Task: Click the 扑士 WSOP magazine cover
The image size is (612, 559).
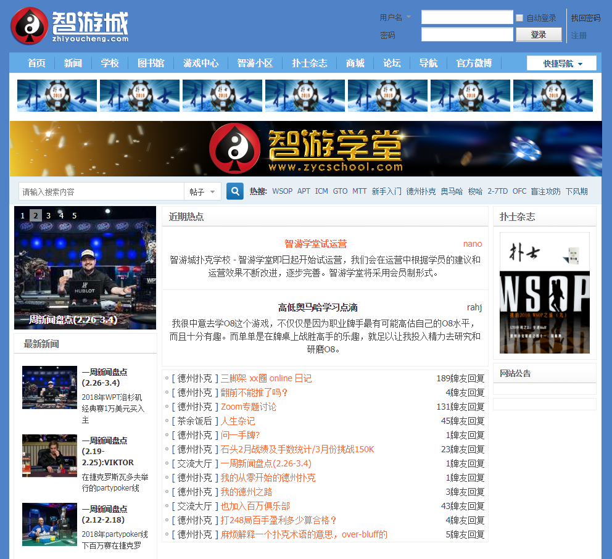Action: pos(545,293)
